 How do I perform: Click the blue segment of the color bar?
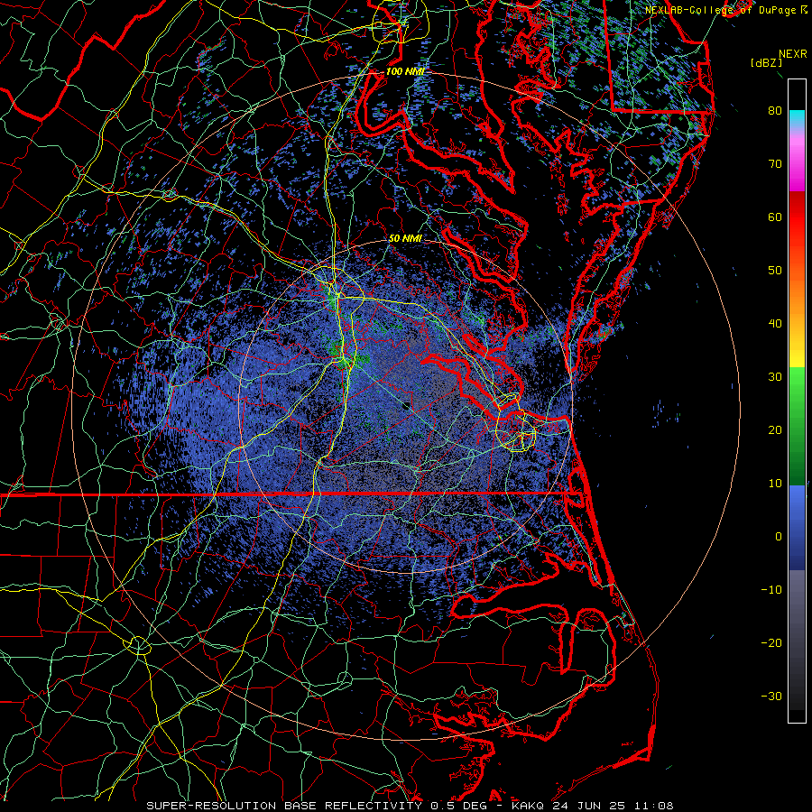[797, 528]
